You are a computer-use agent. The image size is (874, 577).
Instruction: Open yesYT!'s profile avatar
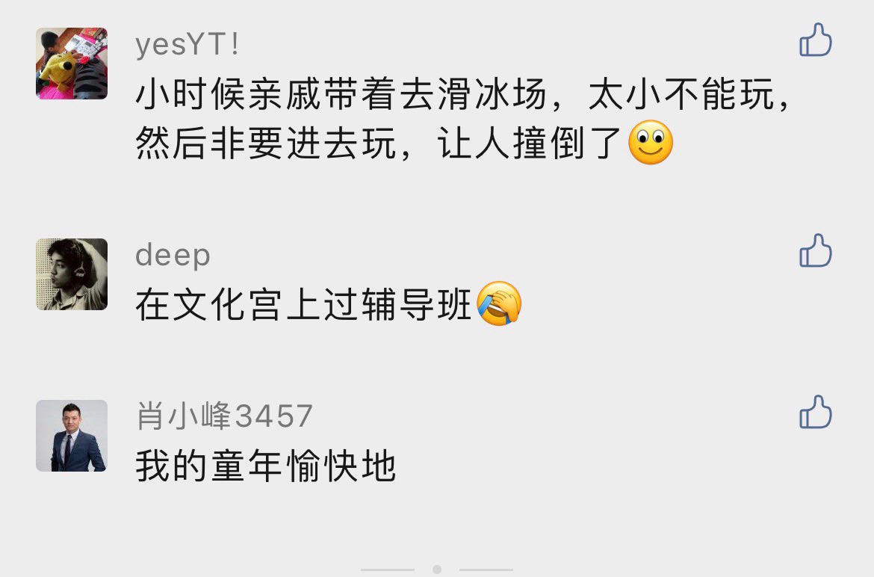pyautogui.click(x=72, y=64)
